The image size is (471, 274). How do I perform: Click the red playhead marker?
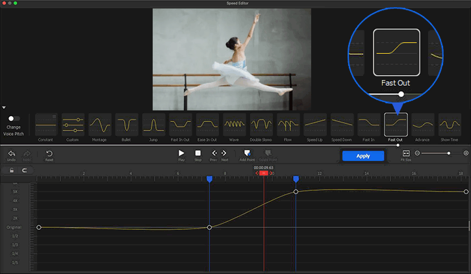click(x=263, y=173)
